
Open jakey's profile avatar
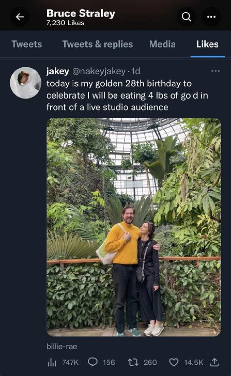[26, 83]
